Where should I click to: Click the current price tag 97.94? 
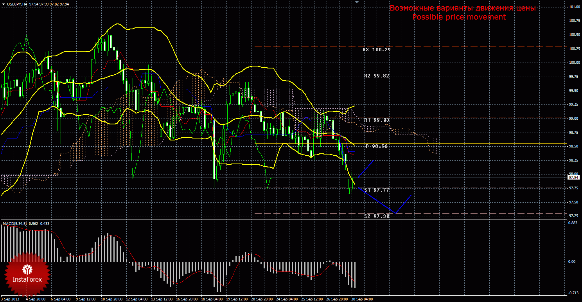click(x=573, y=177)
